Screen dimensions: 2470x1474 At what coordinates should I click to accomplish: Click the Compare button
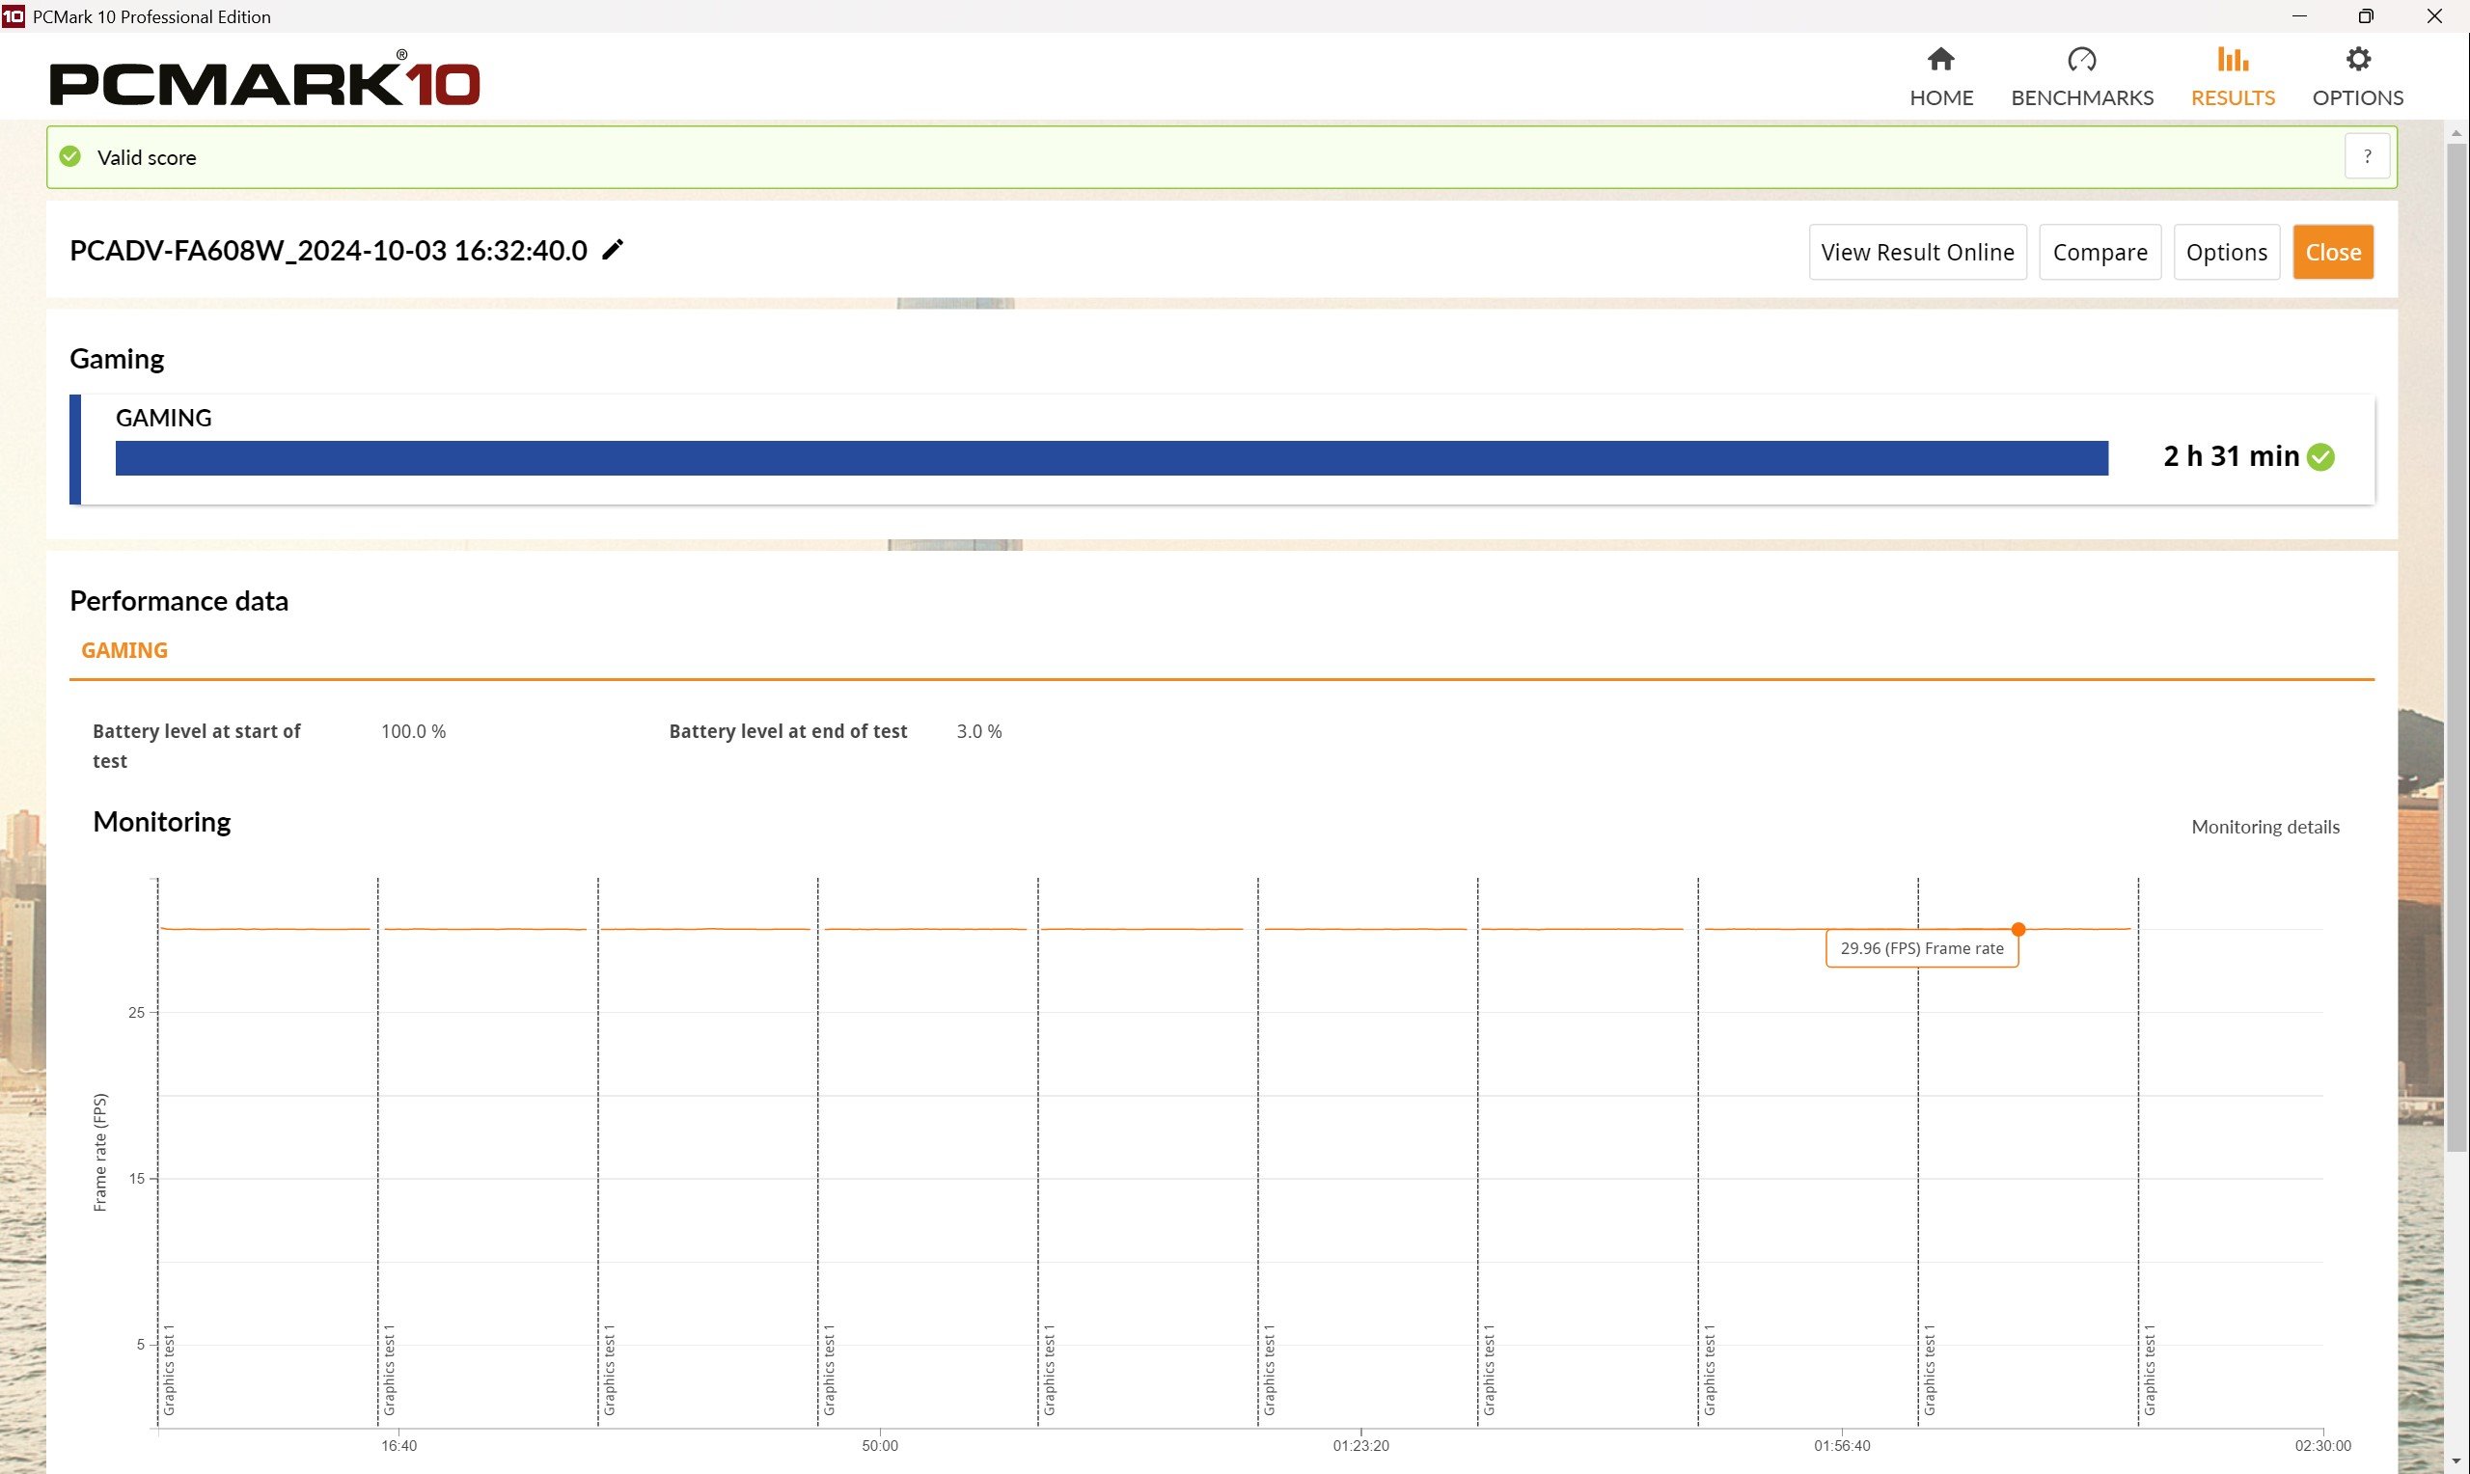pyautogui.click(x=2099, y=253)
